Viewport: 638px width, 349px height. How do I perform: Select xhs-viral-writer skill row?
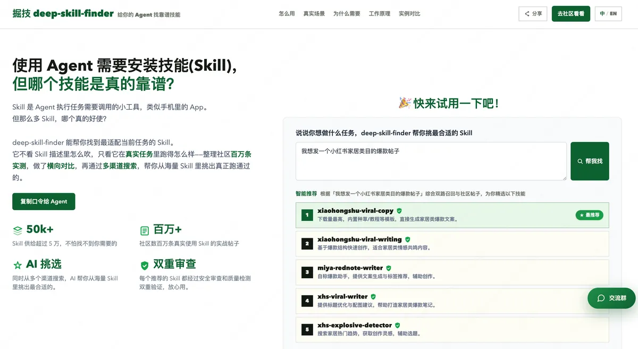pyautogui.click(x=452, y=301)
